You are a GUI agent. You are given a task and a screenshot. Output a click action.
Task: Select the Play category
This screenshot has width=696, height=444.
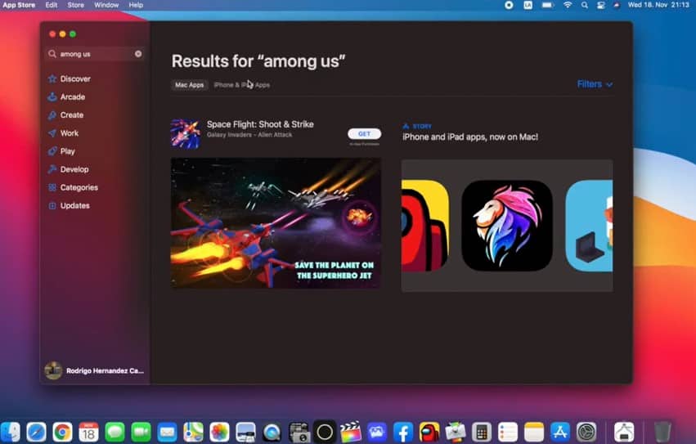[x=61, y=151]
